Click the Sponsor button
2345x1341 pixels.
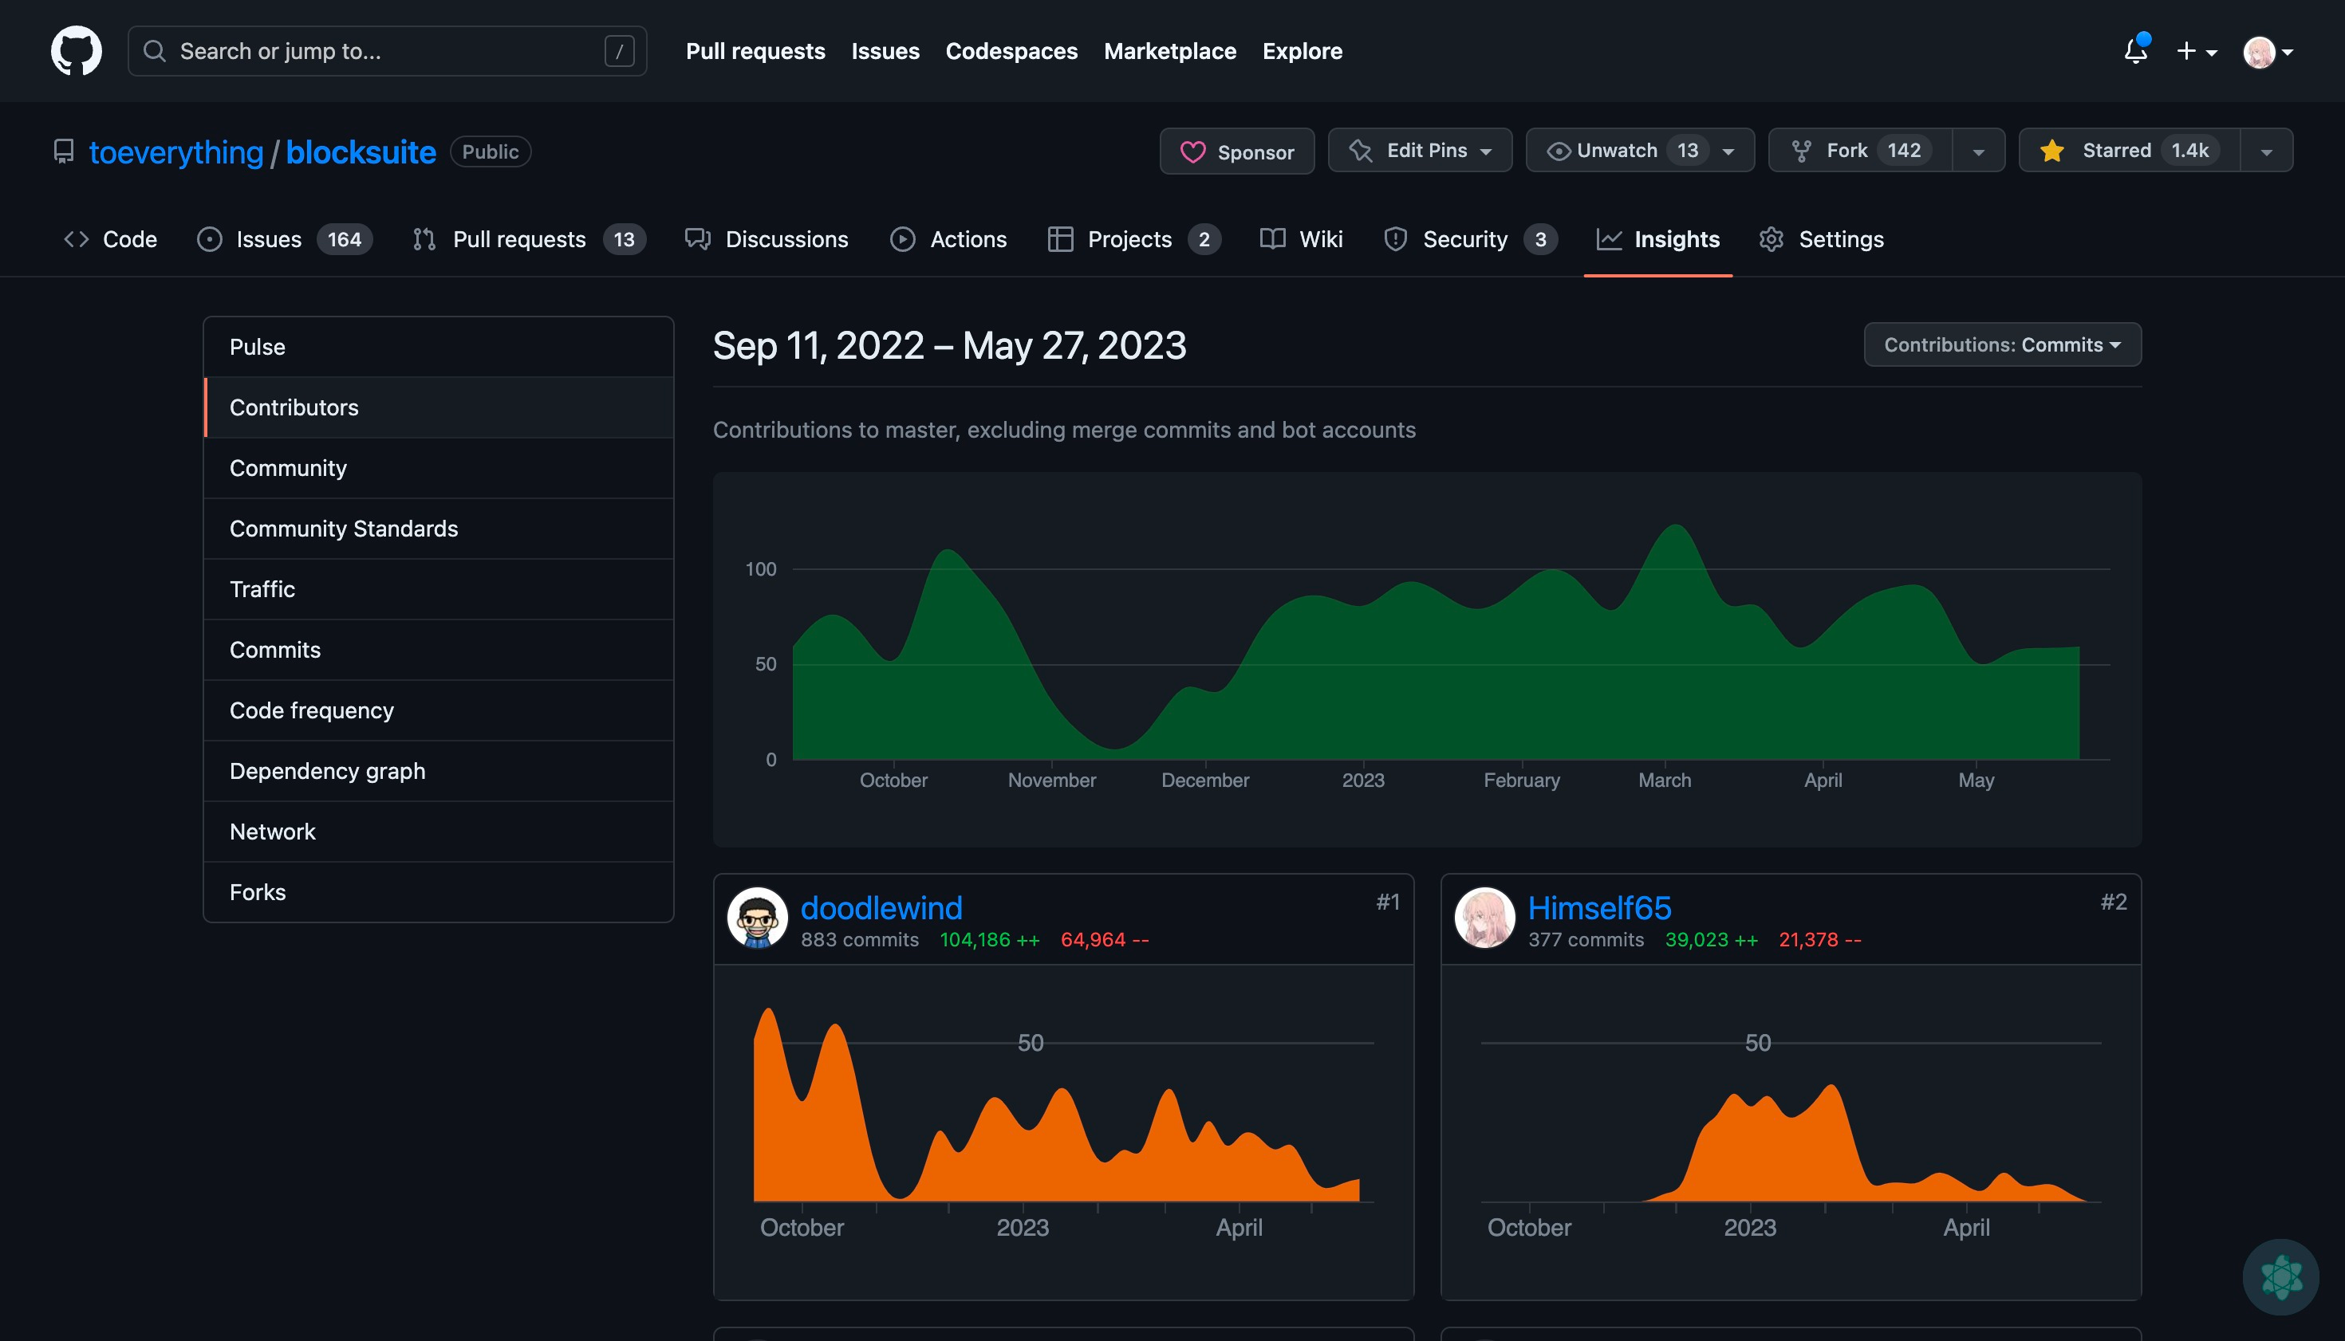(x=1236, y=151)
